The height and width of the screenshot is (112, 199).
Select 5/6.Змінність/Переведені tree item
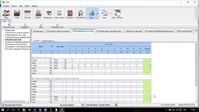coord(17,42)
